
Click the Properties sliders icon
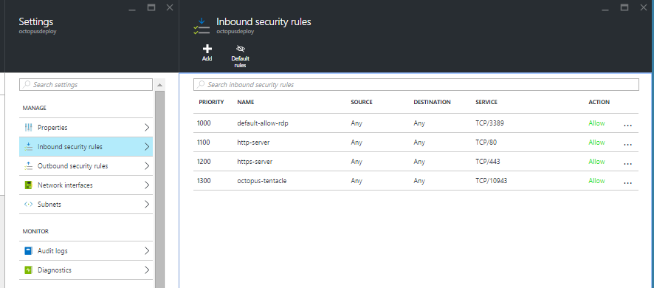(x=28, y=127)
